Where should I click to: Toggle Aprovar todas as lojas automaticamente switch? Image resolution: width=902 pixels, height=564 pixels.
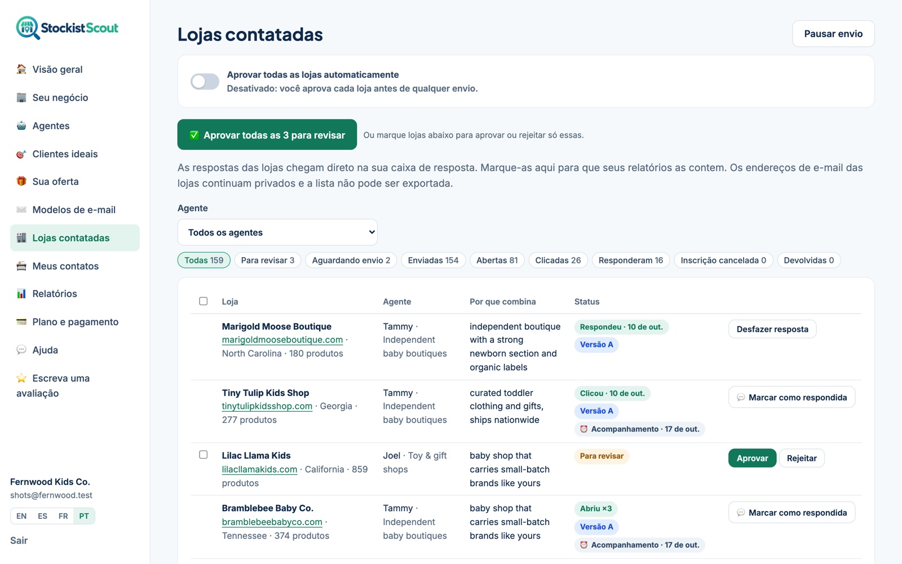(205, 82)
